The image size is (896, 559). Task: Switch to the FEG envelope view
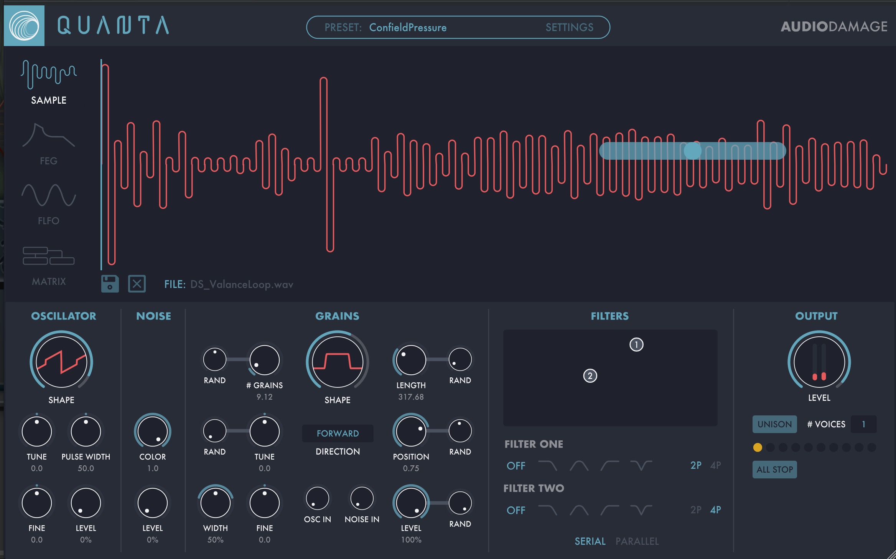49,144
